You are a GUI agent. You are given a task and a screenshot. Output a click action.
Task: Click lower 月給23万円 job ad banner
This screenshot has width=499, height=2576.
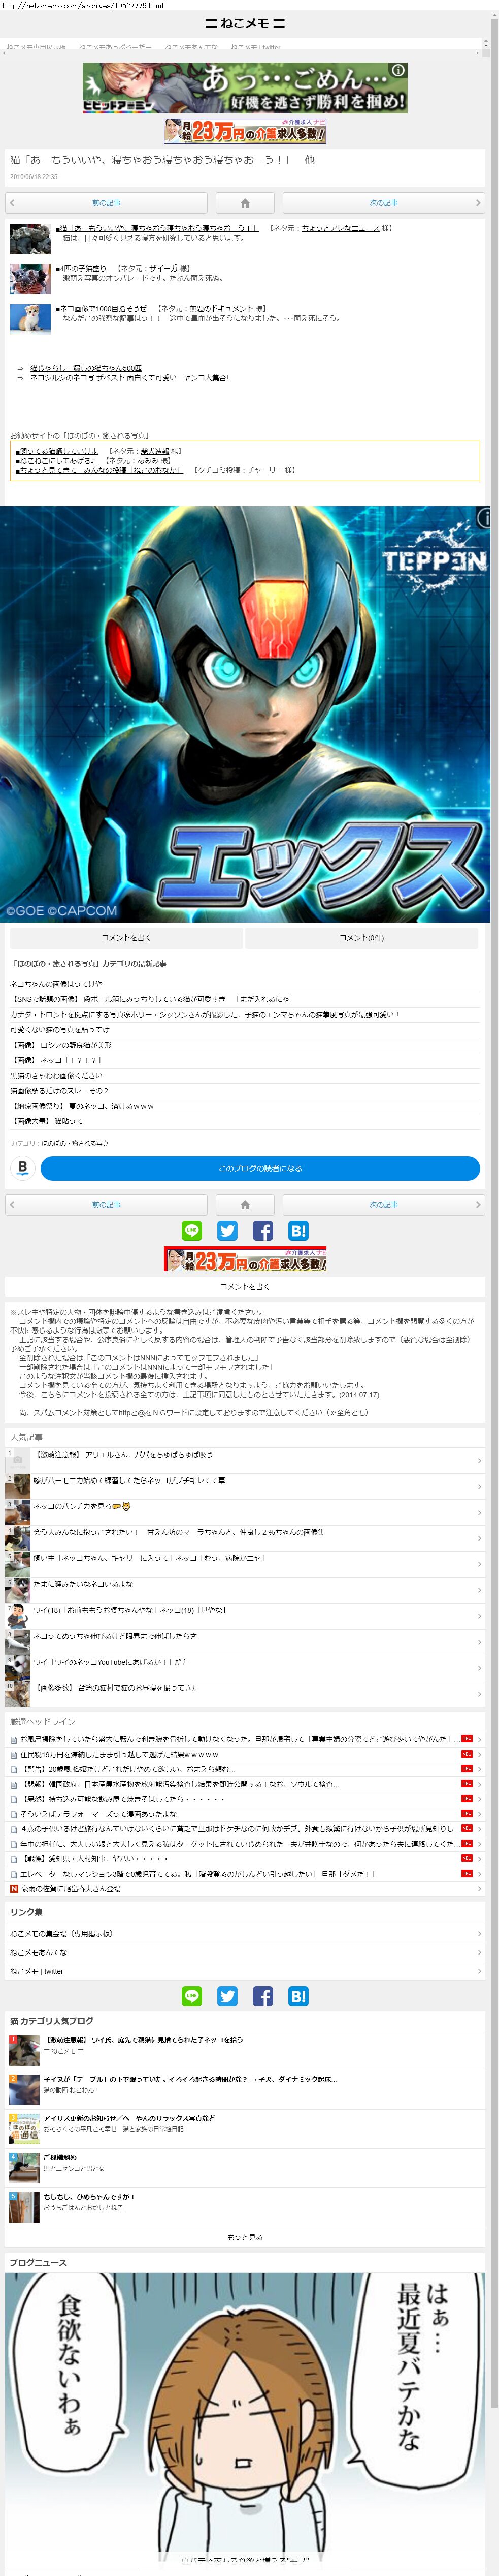246,1259
